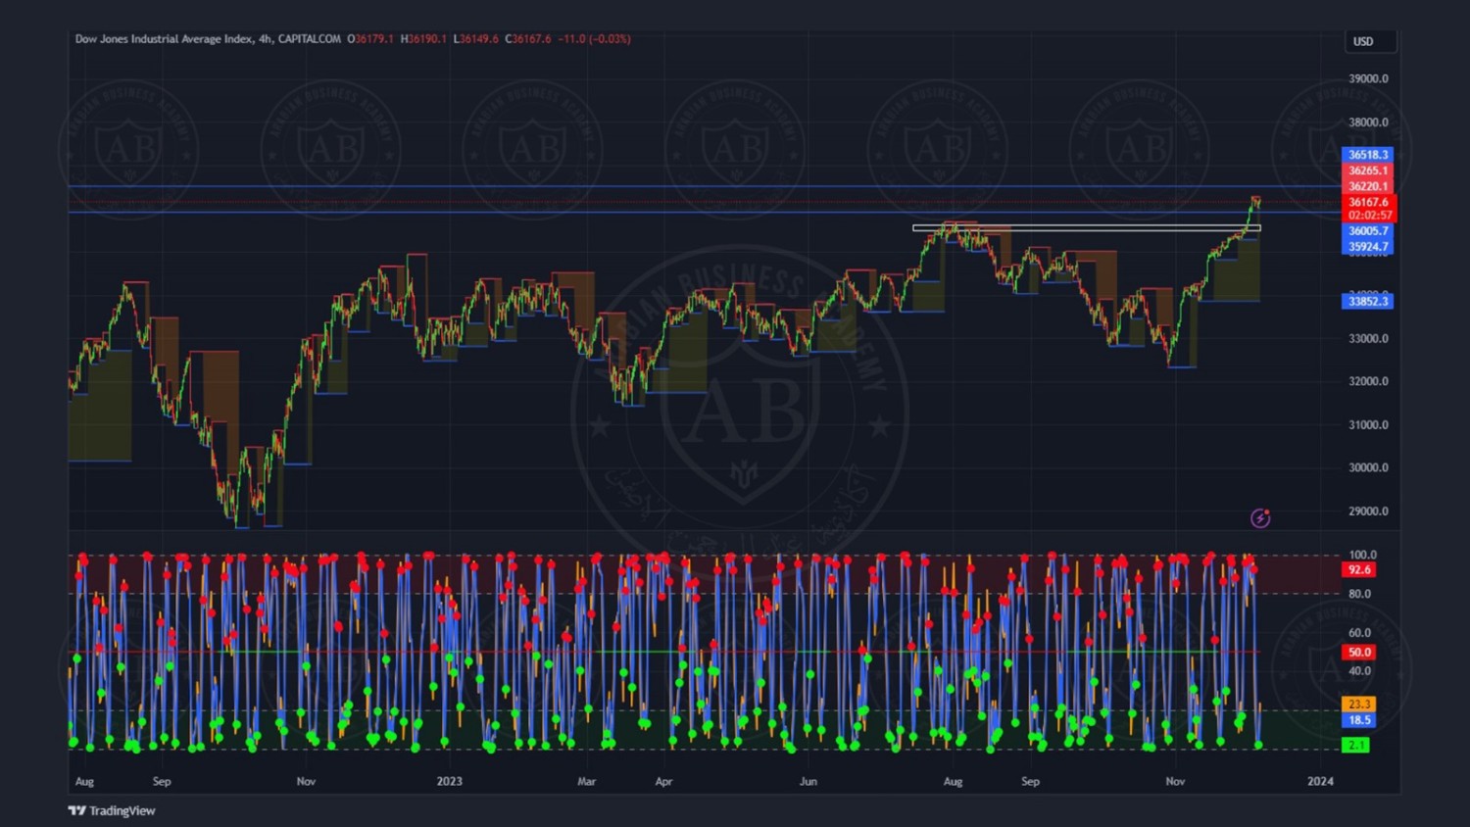Click the 40.0 oscillator scale value
The width and height of the screenshot is (1470, 827).
click(1359, 671)
